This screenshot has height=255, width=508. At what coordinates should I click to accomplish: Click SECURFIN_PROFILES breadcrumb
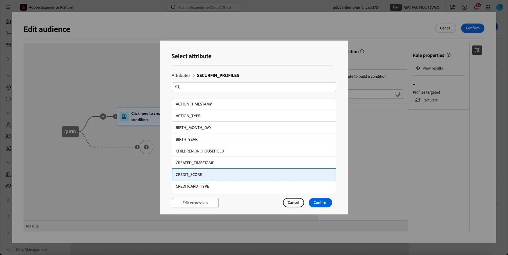click(218, 76)
